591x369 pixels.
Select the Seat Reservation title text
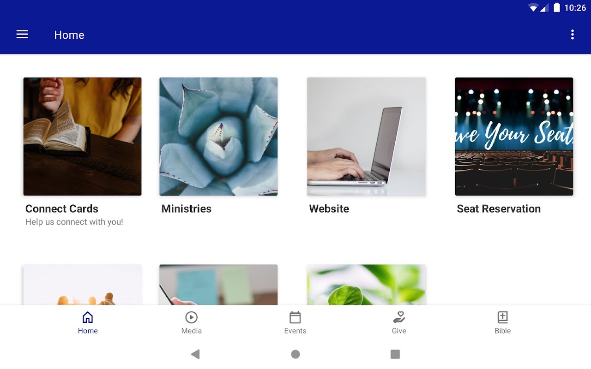[499, 209]
